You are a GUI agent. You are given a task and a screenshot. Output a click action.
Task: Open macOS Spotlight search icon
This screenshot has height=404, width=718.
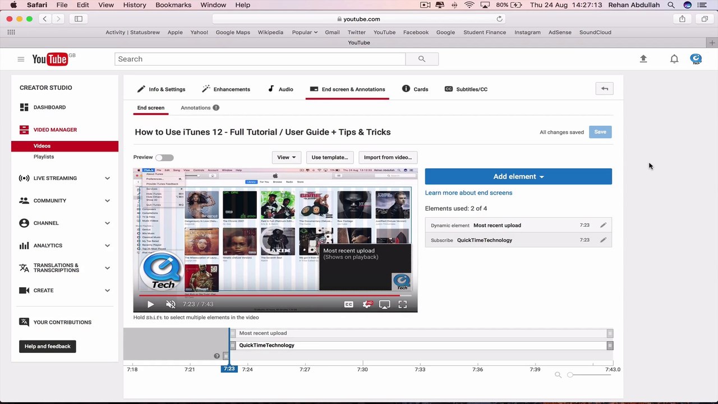click(671, 5)
